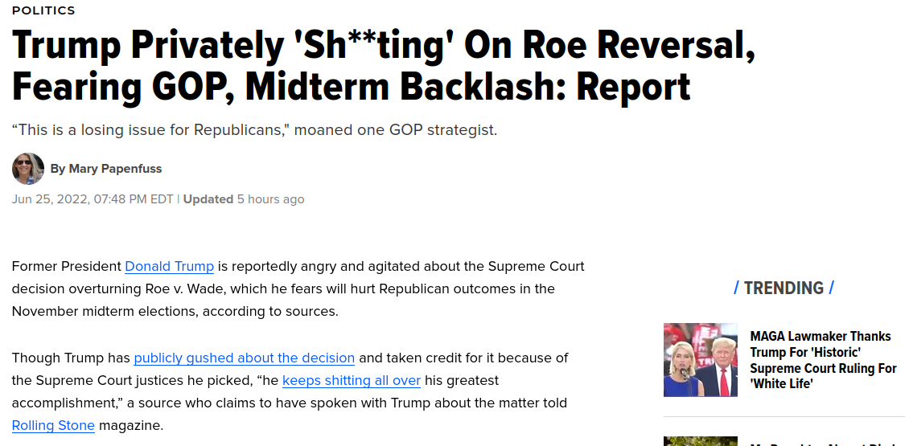Select the 'losing issue for Republicans' subheadline

[254, 129]
